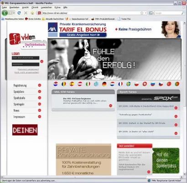Image resolution: width=187 pixels, height=183 pixels.
Task: Click the Firefox reload page icon
Action: (19, 13)
